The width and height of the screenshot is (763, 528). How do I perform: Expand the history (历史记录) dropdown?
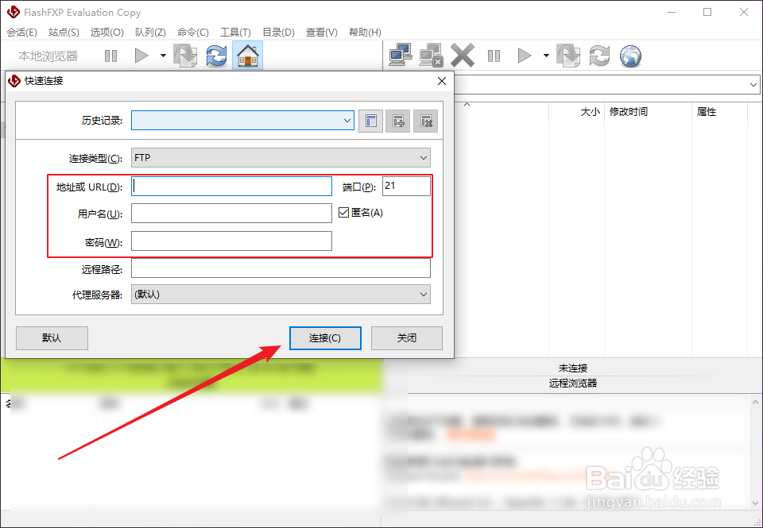coord(347,121)
